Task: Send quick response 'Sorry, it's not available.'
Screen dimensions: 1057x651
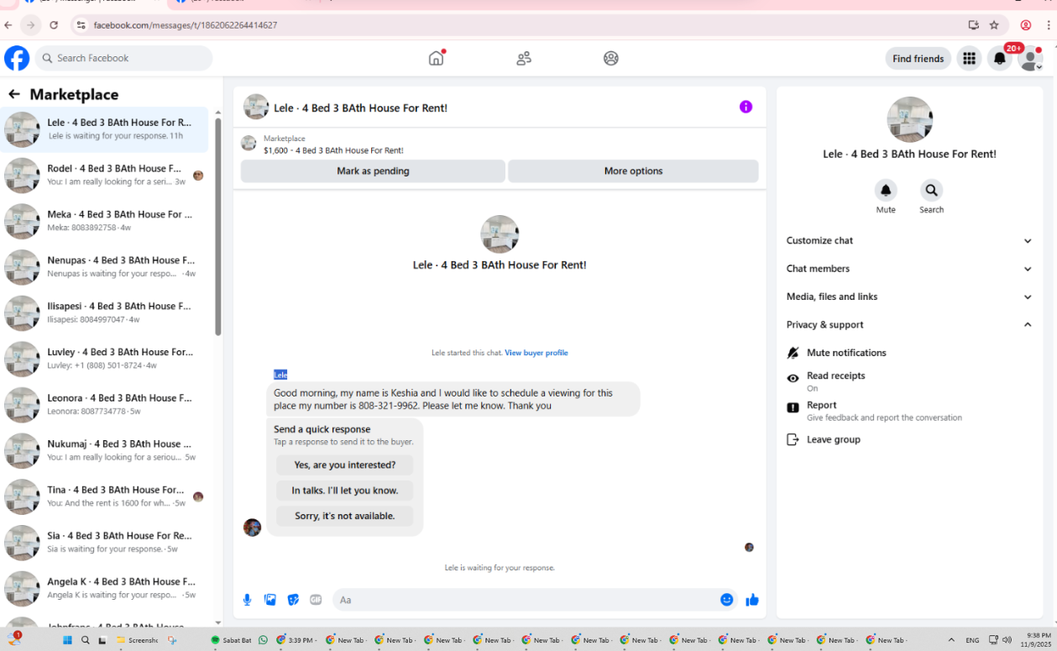Action: (344, 516)
